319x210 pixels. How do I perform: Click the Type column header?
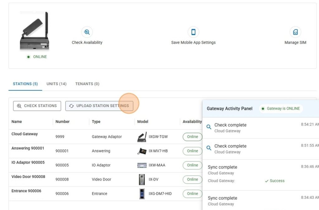(96, 122)
